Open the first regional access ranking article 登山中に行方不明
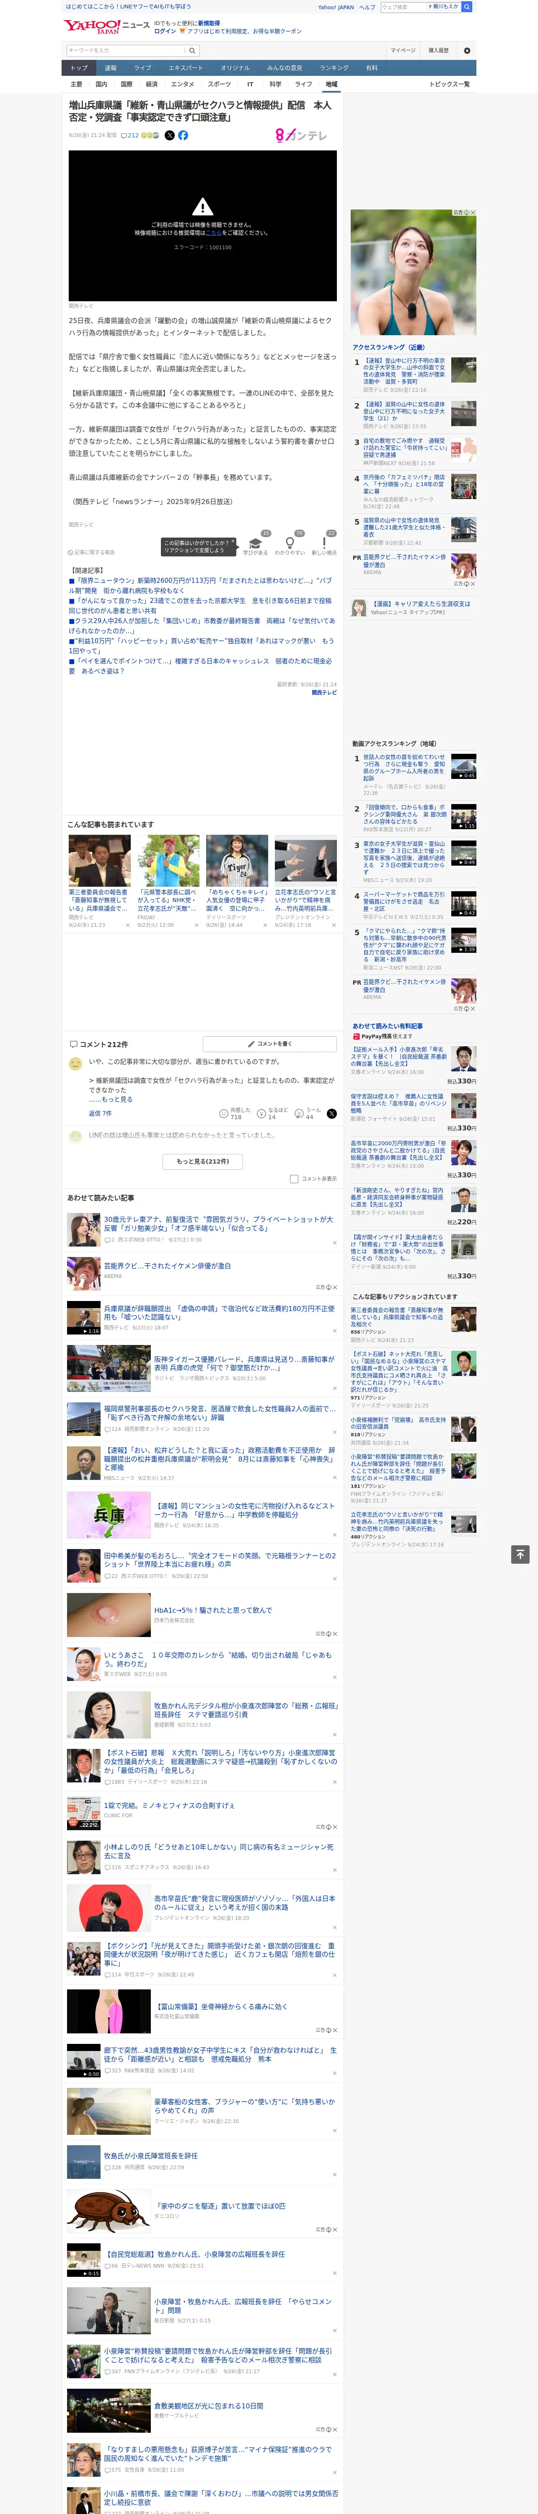The height and width of the screenshot is (2514, 538). click(x=404, y=371)
